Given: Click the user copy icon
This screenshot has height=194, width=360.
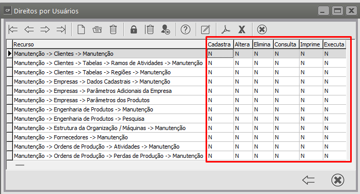Looking at the screenshot, I should pos(165,29).
